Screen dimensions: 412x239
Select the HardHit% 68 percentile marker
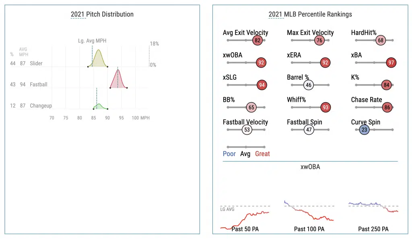pos(380,40)
